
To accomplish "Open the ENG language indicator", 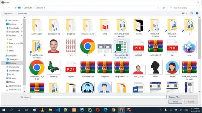I will tap(186, 110).
